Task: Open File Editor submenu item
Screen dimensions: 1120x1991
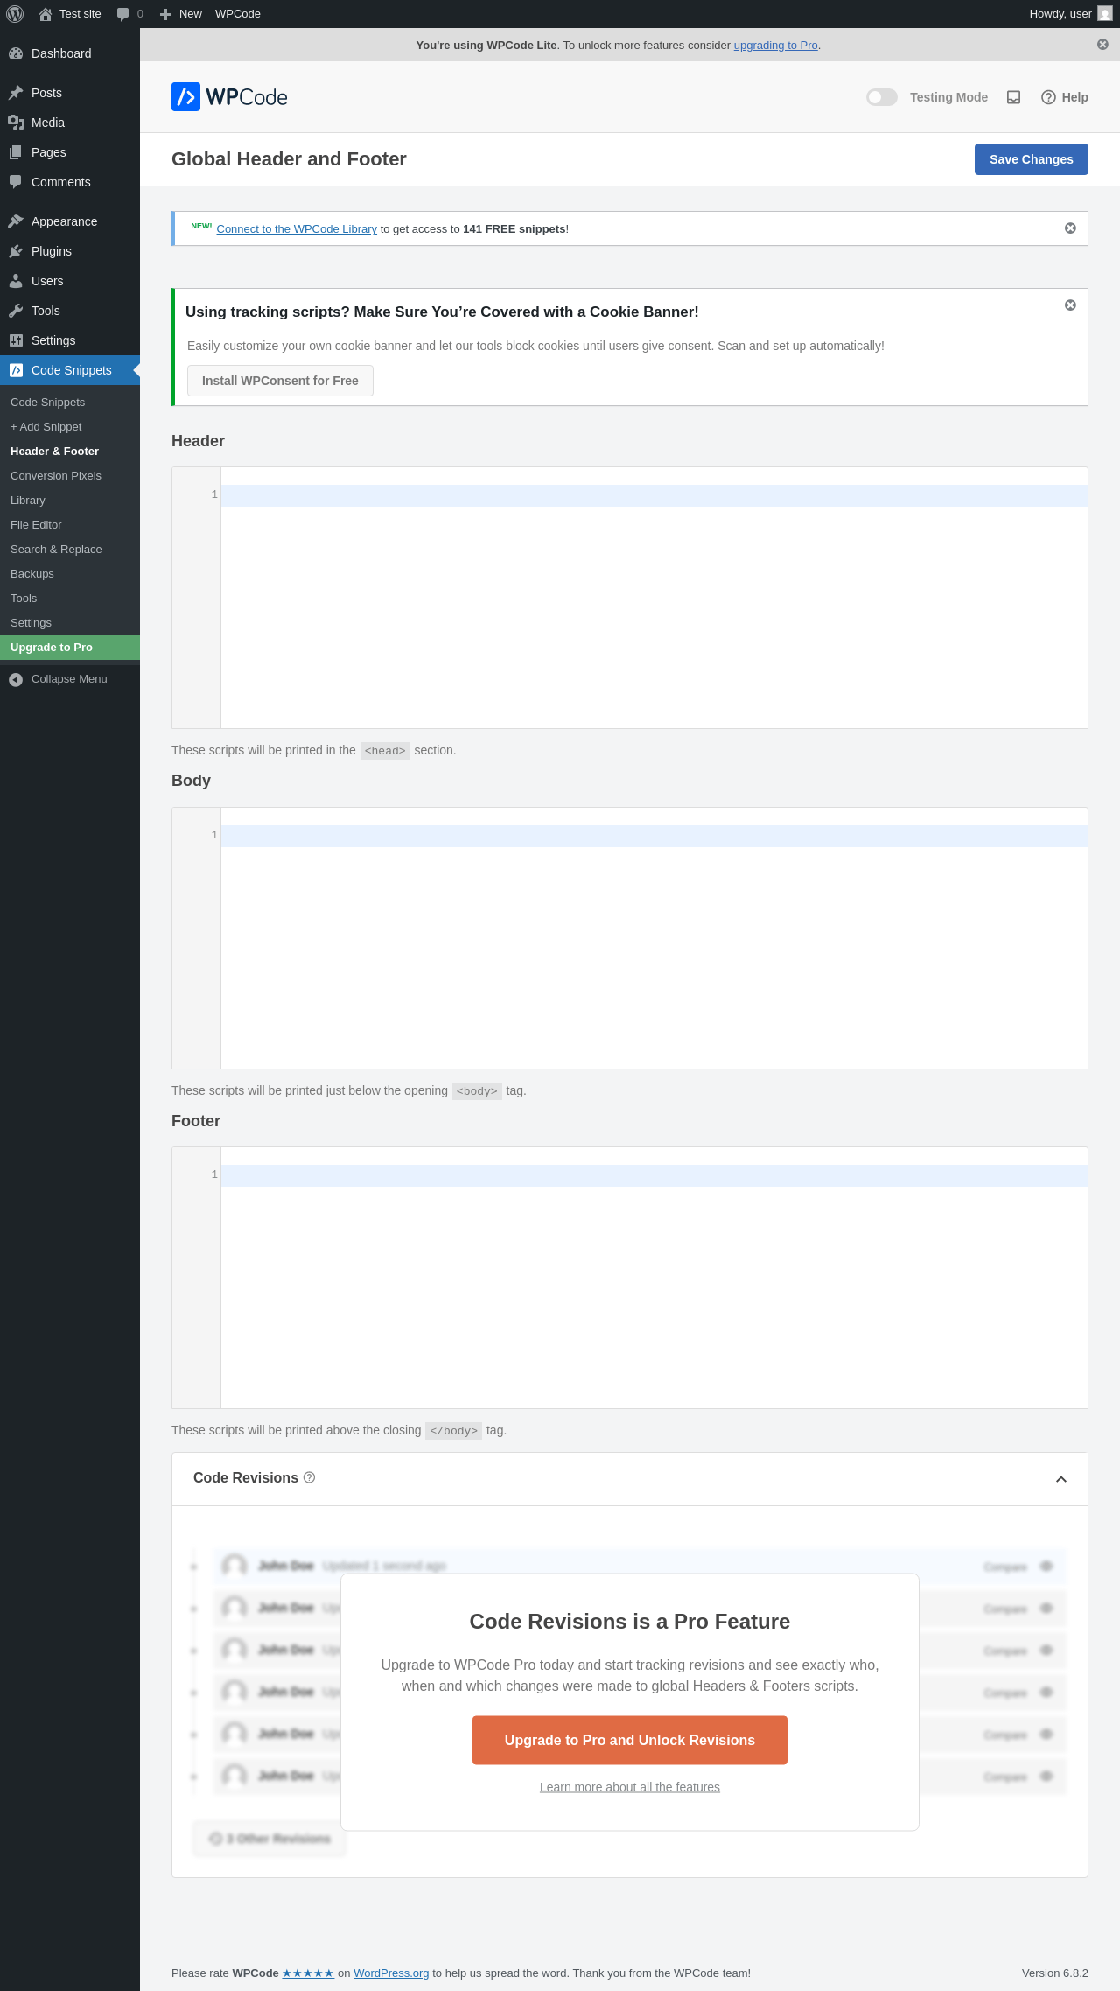Action: coord(70,525)
